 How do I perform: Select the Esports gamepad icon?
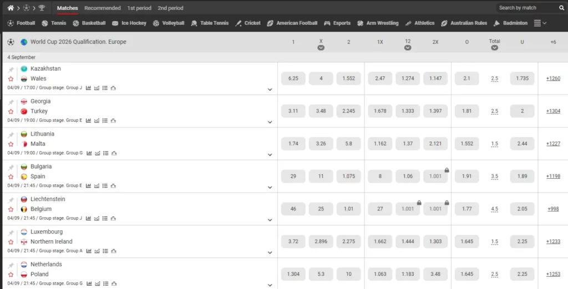(327, 23)
